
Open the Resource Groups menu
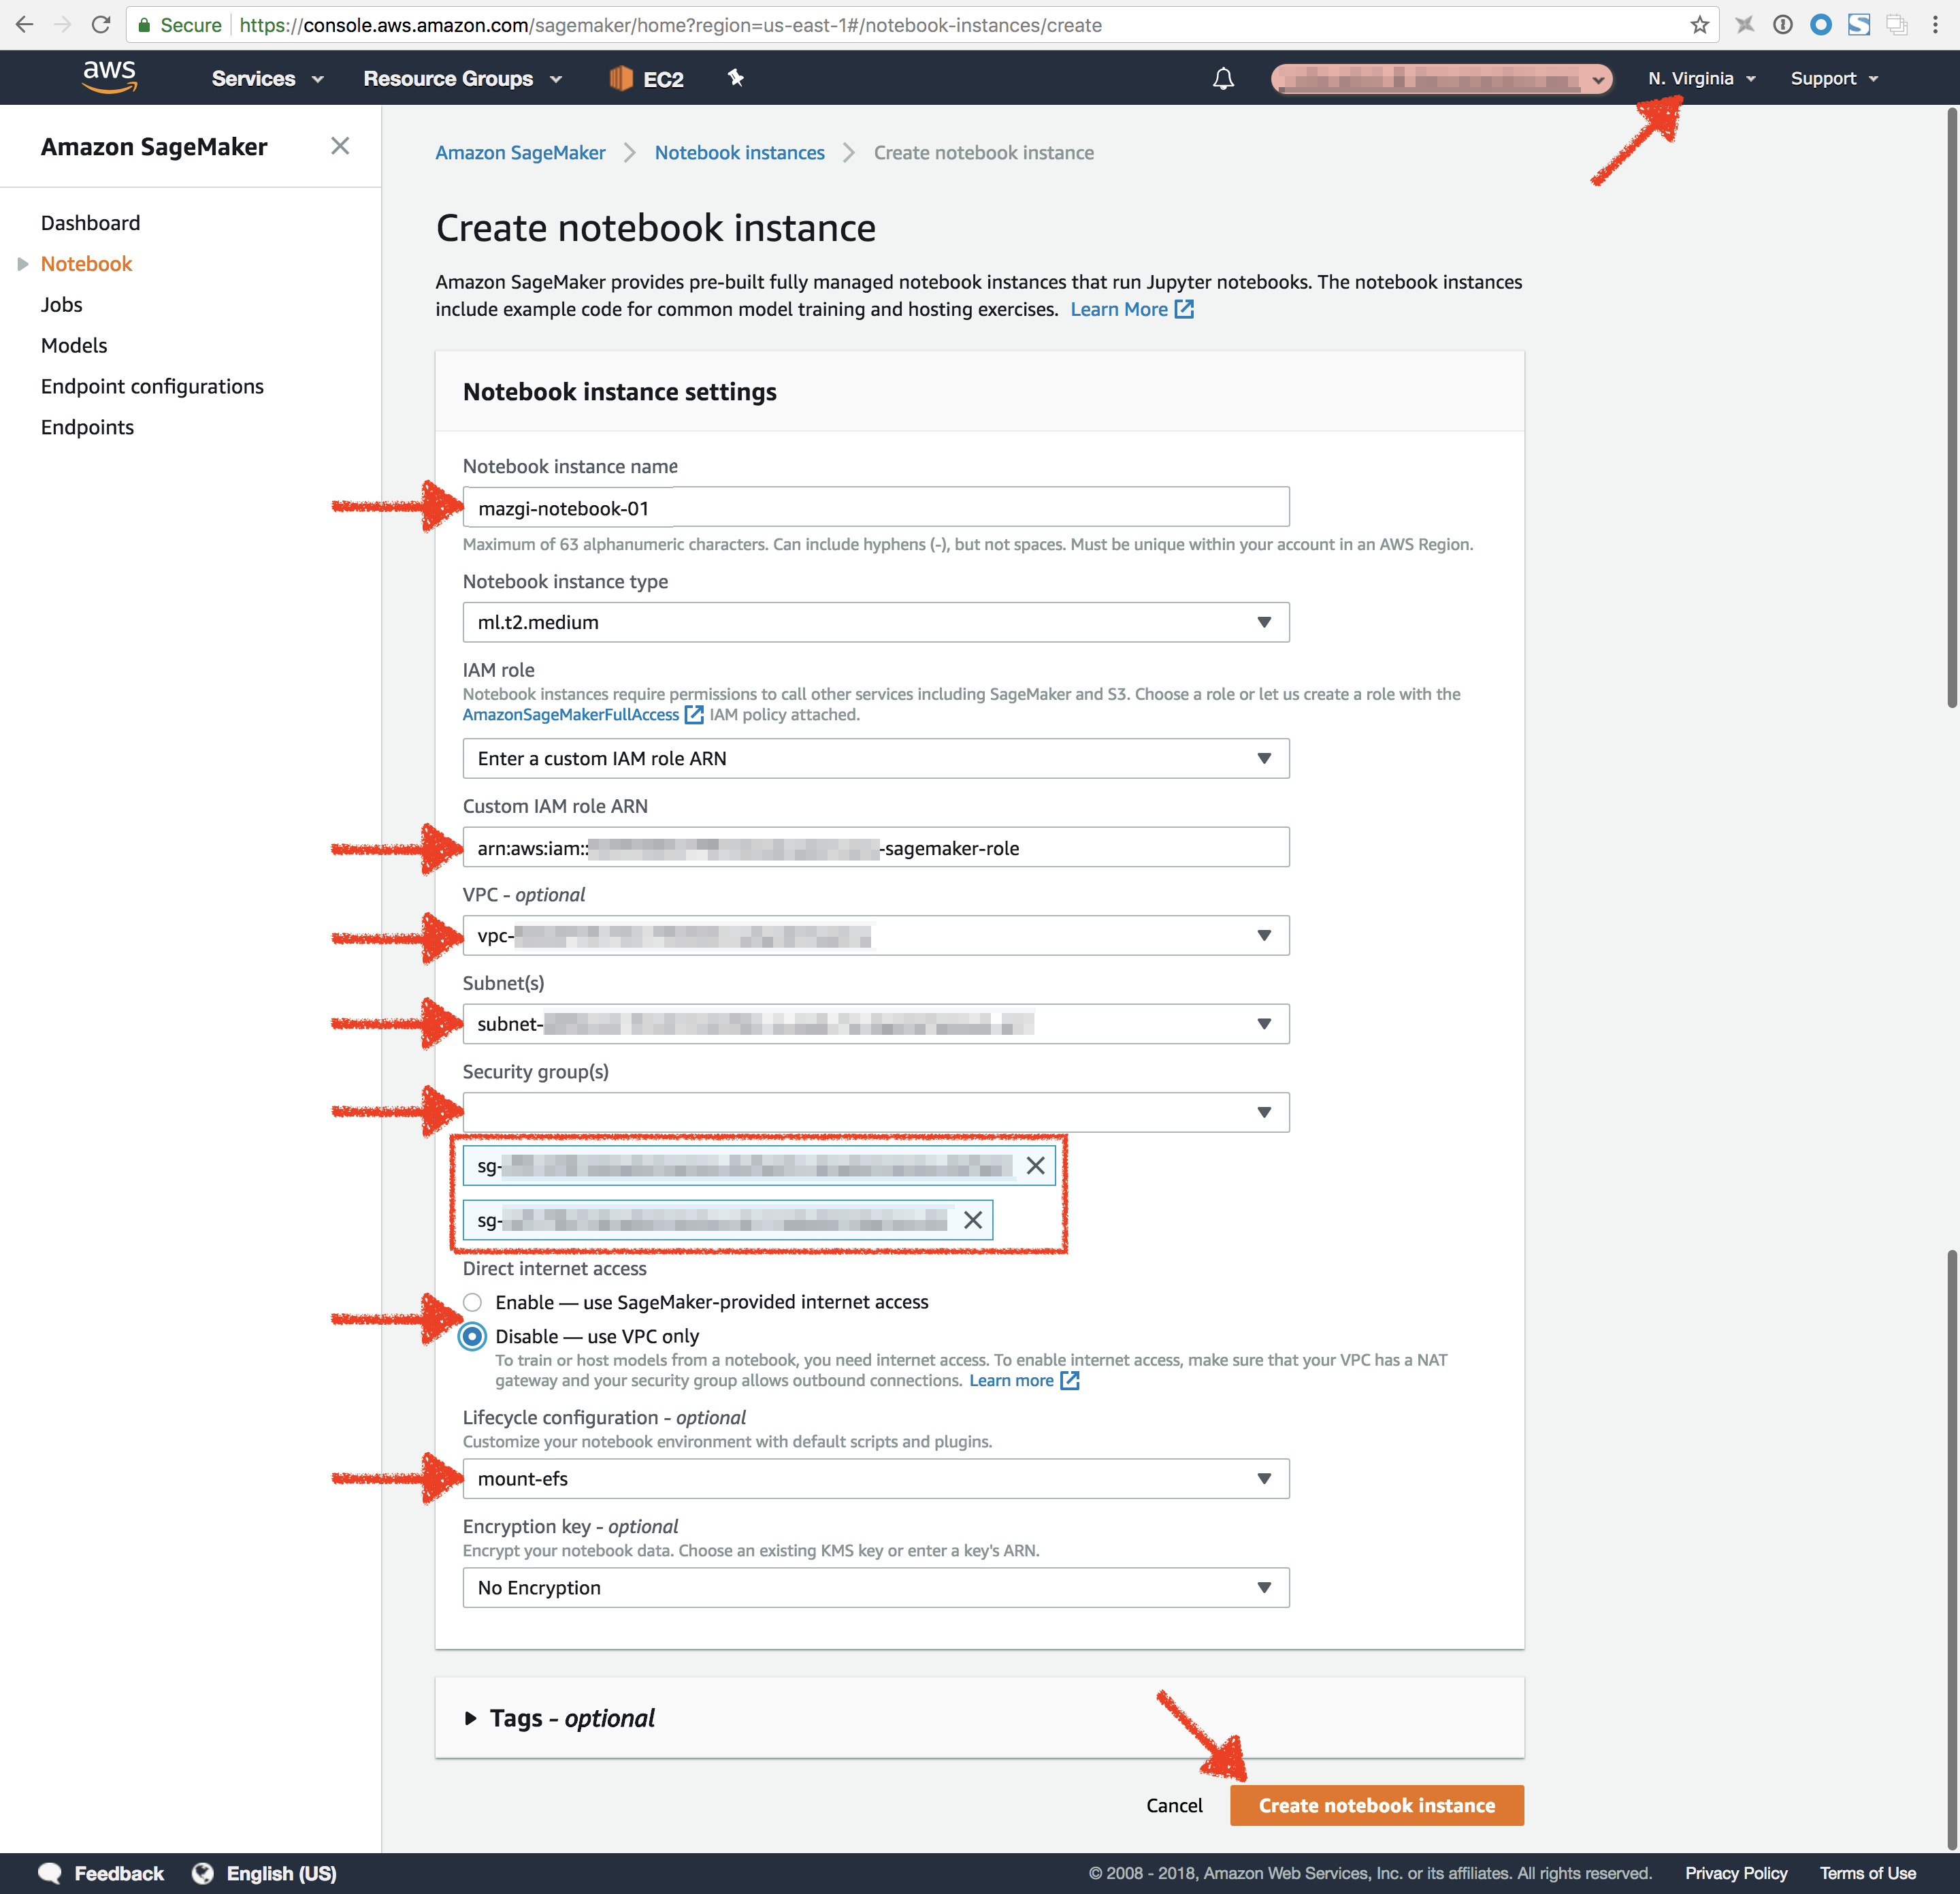[463, 78]
